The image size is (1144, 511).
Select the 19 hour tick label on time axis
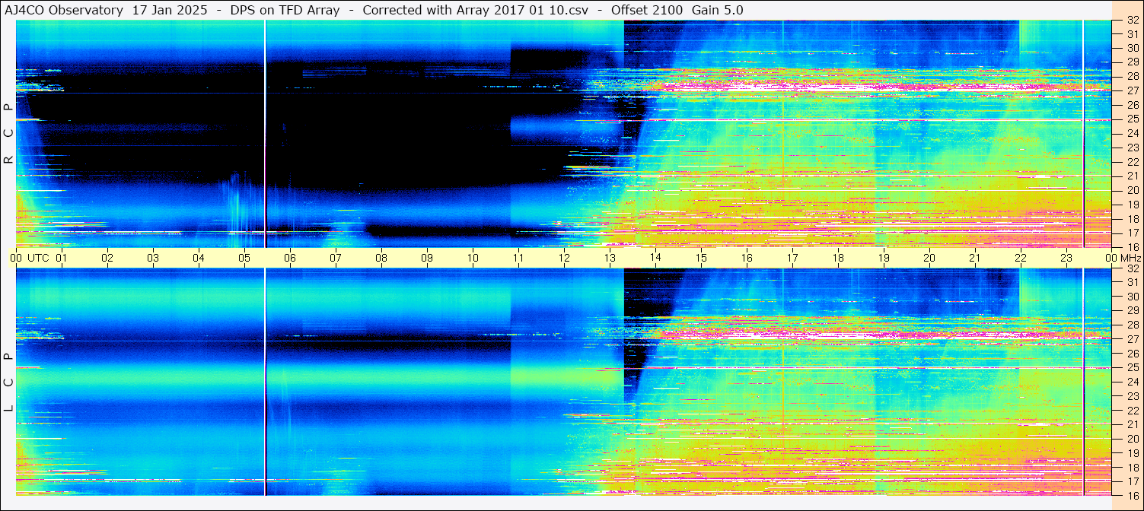[x=884, y=259]
